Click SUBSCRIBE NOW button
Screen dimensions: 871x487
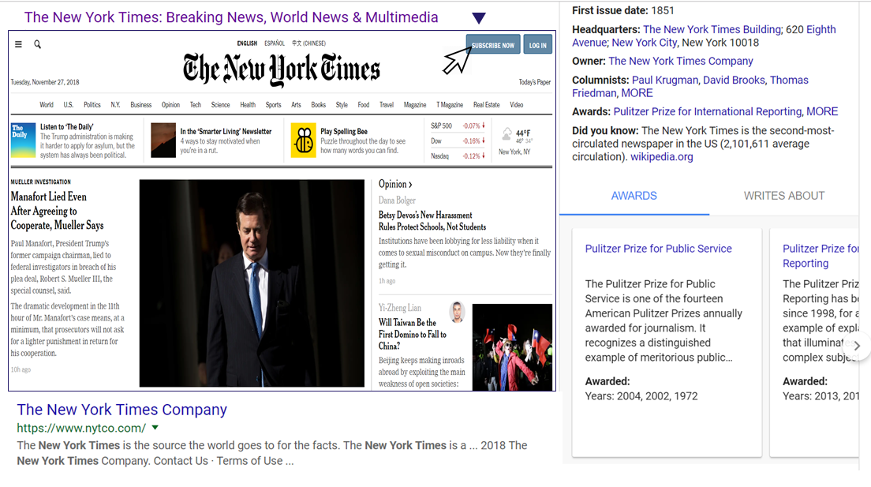[x=493, y=45]
